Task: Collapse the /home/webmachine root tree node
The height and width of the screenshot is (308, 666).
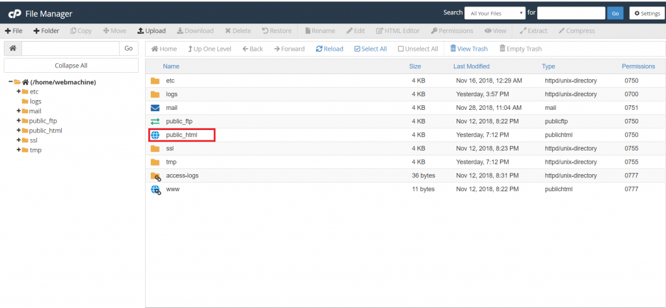Action: 10,81
